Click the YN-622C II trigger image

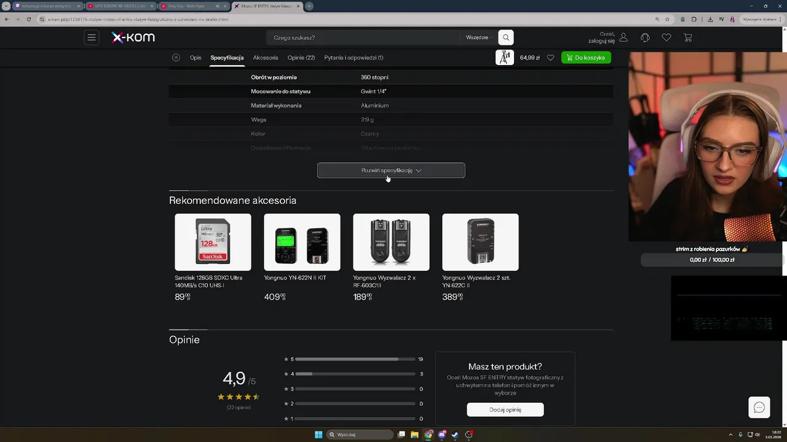(480, 242)
